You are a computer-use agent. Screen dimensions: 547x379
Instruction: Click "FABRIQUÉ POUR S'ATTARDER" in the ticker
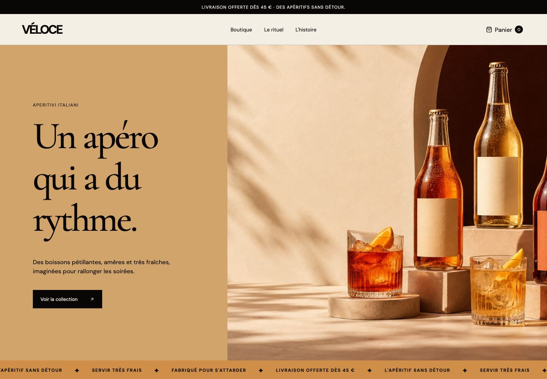[x=209, y=370]
